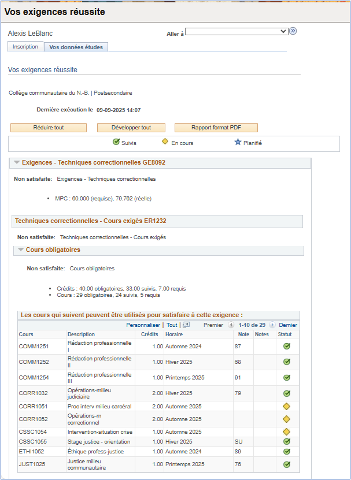
Task: Jump to the Dernier page link
Action: tap(288, 325)
